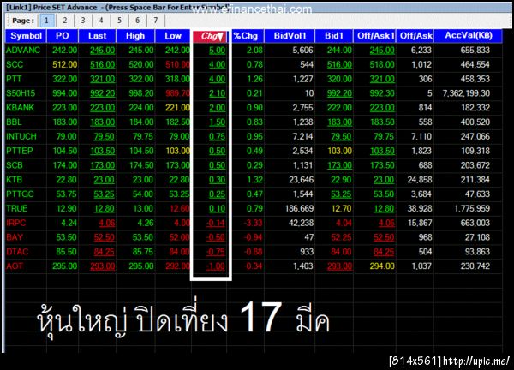Image resolution: width=514 pixels, height=370 pixels.
Task: Click TRUE bid volume 186,669
Action: (299, 209)
